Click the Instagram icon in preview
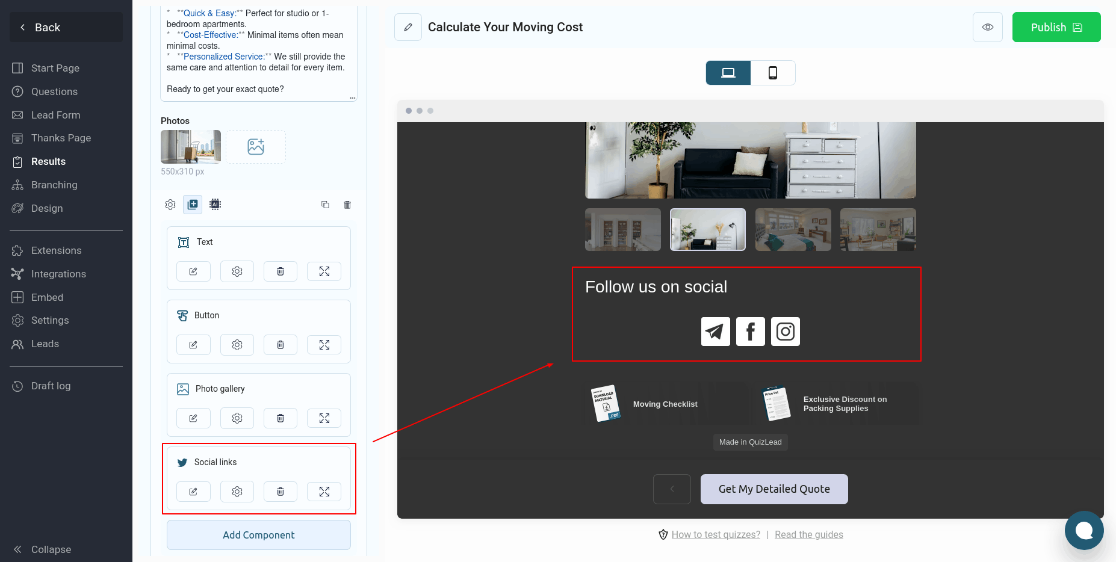Image resolution: width=1116 pixels, height=562 pixels. tap(785, 332)
